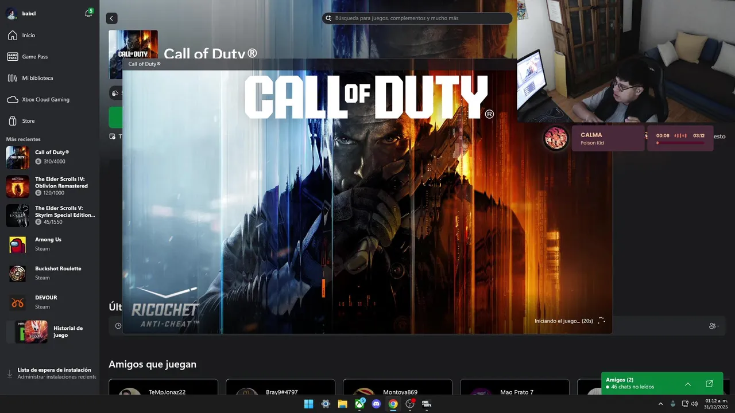Click the microphone tray icon
Screen dimensions: 735x413
(673, 404)
